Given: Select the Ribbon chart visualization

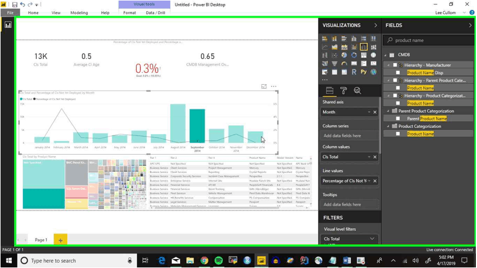Looking at the screenshot, I should [x=374, y=47].
